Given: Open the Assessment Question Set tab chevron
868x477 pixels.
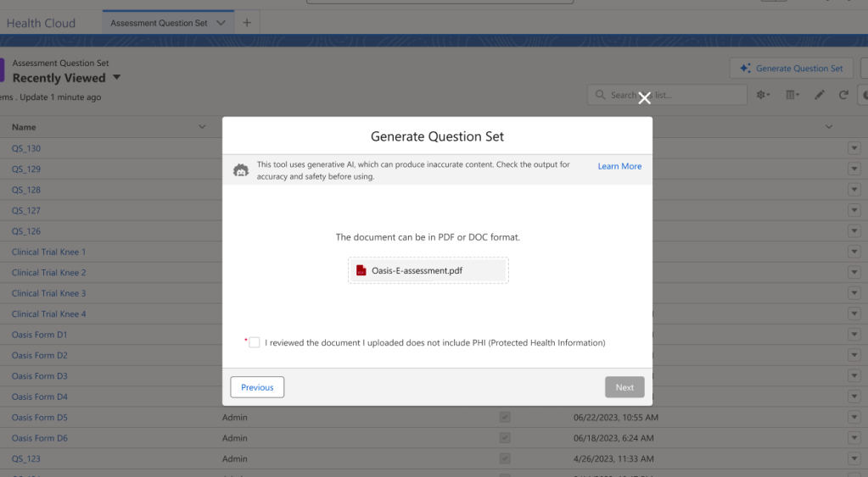Looking at the screenshot, I should [221, 23].
